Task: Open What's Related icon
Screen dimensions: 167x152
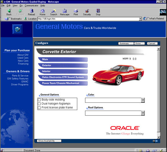Action: pyautogui.click(x=145, y=19)
